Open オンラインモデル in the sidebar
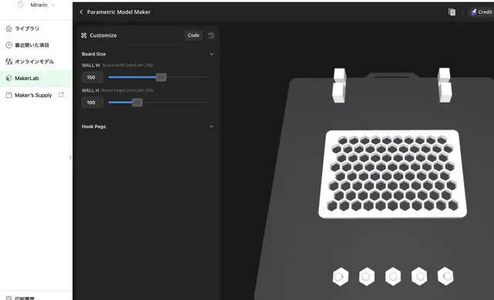494x300 pixels. pyautogui.click(x=36, y=62)
